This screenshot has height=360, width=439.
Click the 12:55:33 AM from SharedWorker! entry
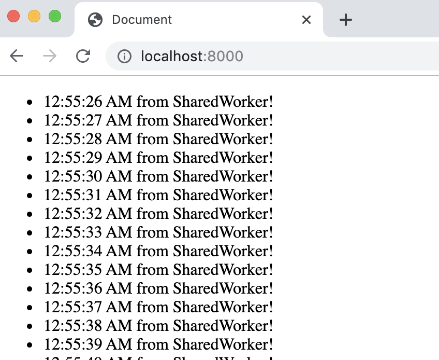pos(158,232)
